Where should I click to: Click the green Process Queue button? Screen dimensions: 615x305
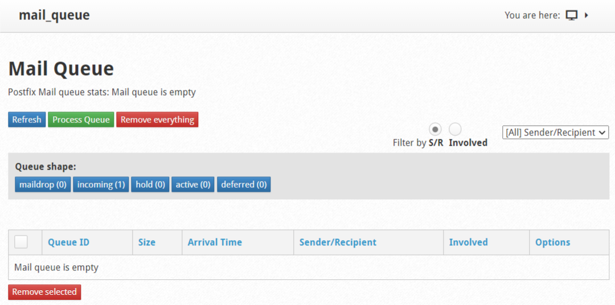coord(81,119)
